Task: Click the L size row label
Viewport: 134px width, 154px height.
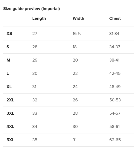Action: coord(8,73)
